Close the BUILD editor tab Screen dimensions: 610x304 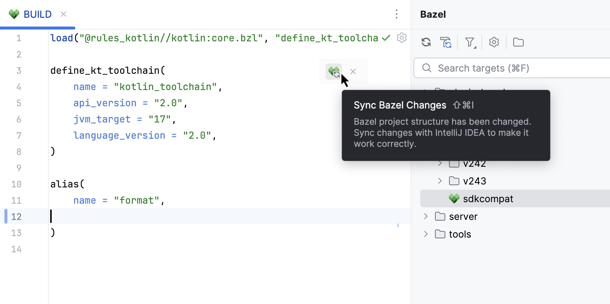pyautogui.click(x=64, y=14)
